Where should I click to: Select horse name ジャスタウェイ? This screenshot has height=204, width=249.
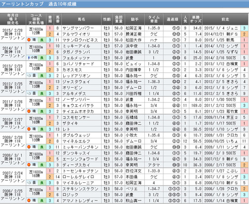pos(76,82)
